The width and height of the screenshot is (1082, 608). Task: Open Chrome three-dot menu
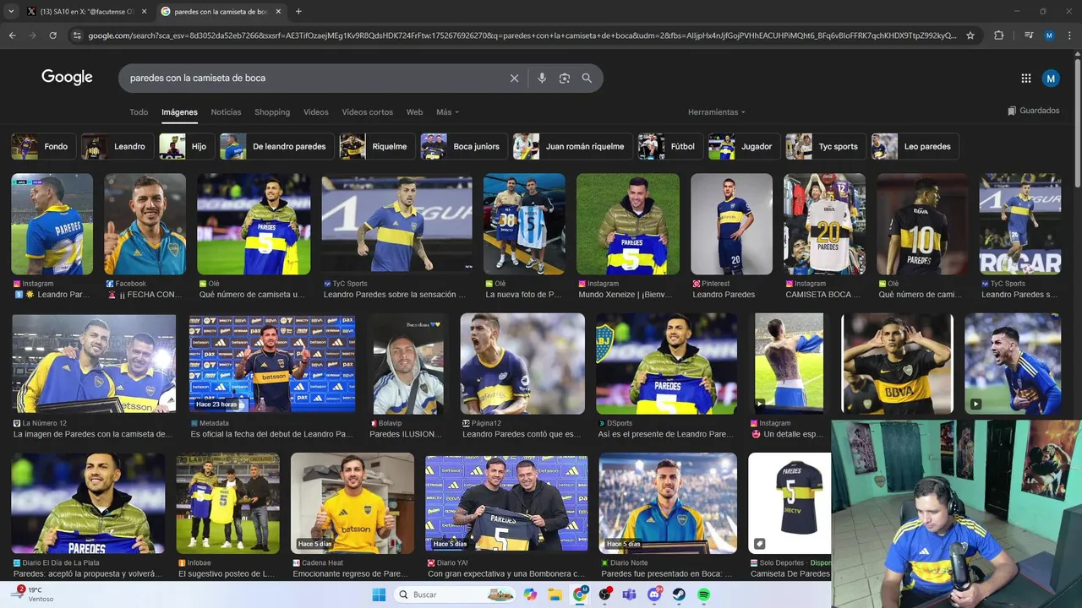1069,35
